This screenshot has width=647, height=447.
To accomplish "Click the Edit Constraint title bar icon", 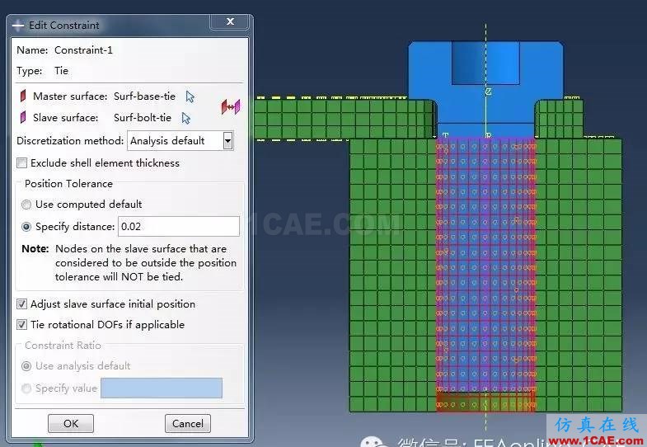I will 18,26.
